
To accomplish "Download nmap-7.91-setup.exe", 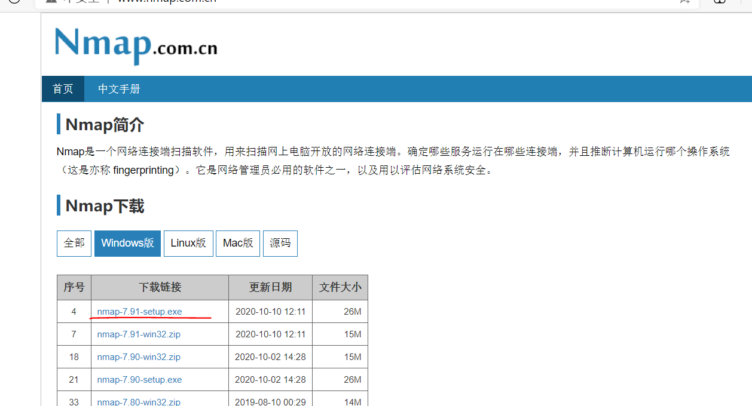I will [x=139, y=312].
